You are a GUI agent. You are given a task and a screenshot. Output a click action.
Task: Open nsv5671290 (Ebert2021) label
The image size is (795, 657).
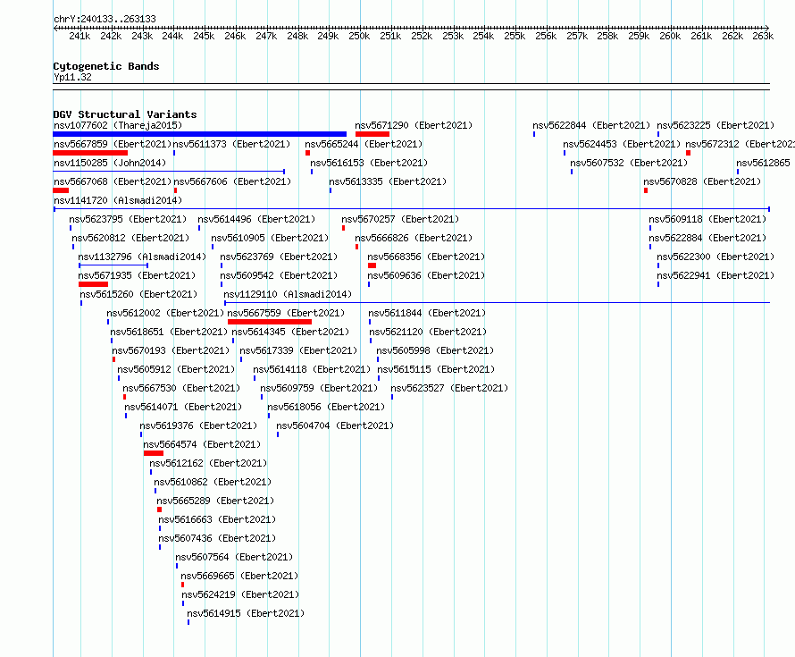(x=414, y=125)
